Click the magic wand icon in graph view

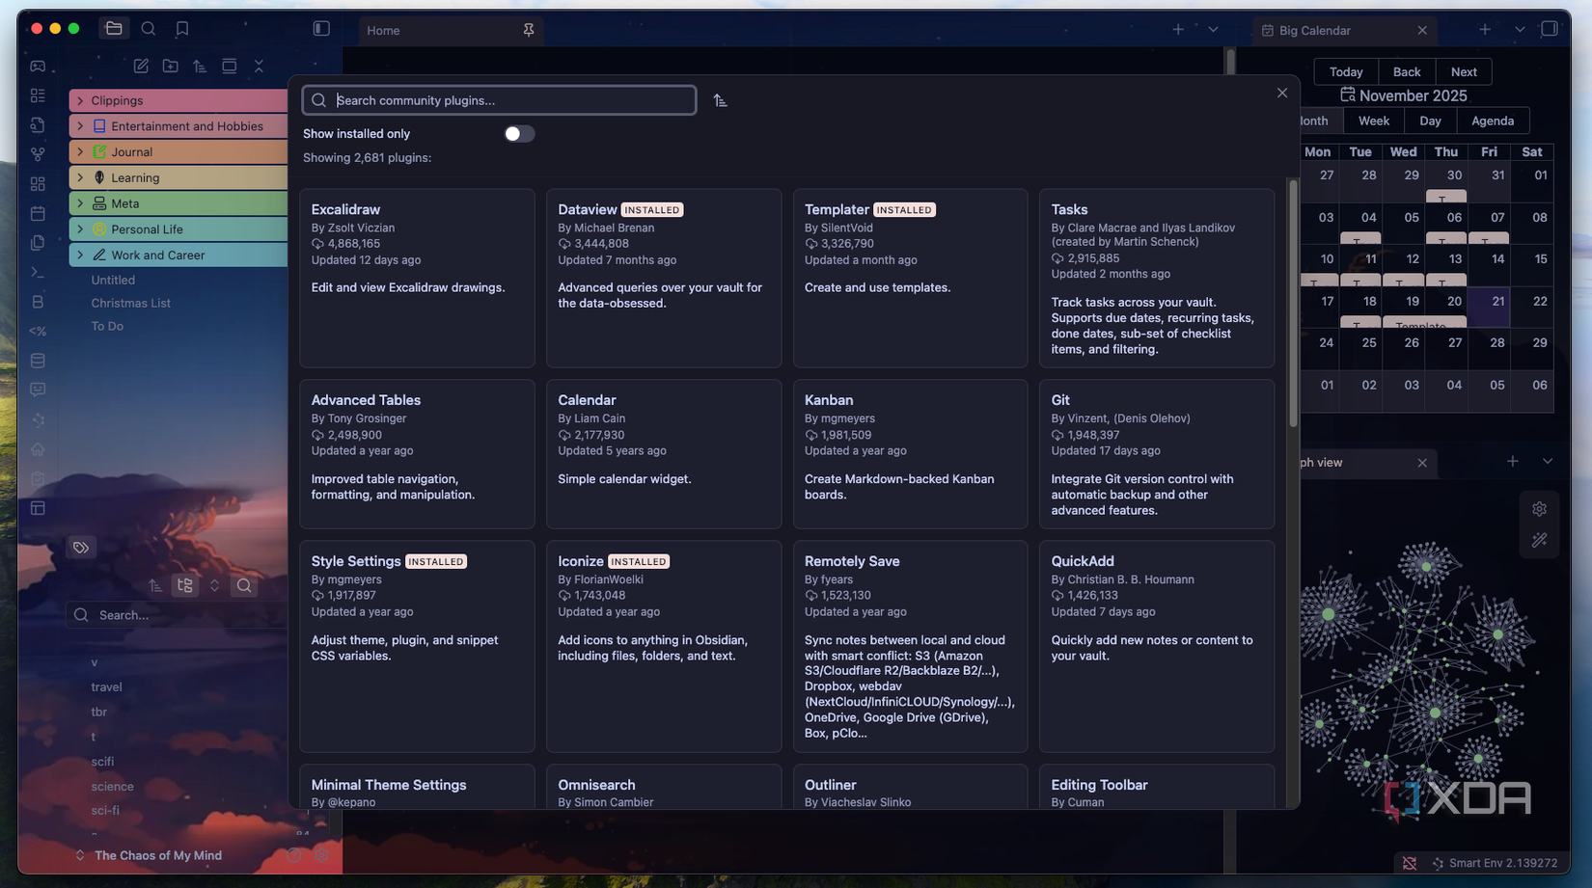pos(1539,540)
